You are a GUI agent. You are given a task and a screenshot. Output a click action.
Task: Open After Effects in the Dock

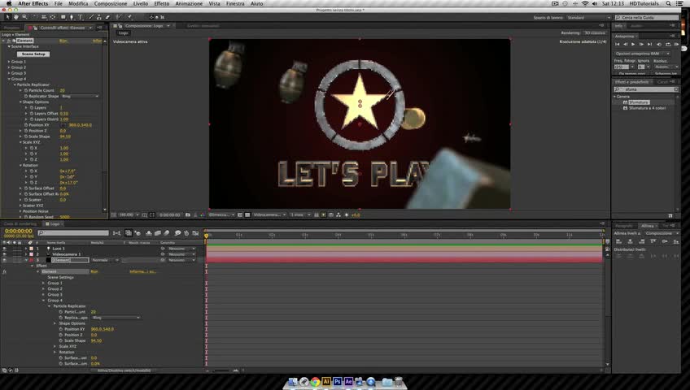tap(348, 382)
